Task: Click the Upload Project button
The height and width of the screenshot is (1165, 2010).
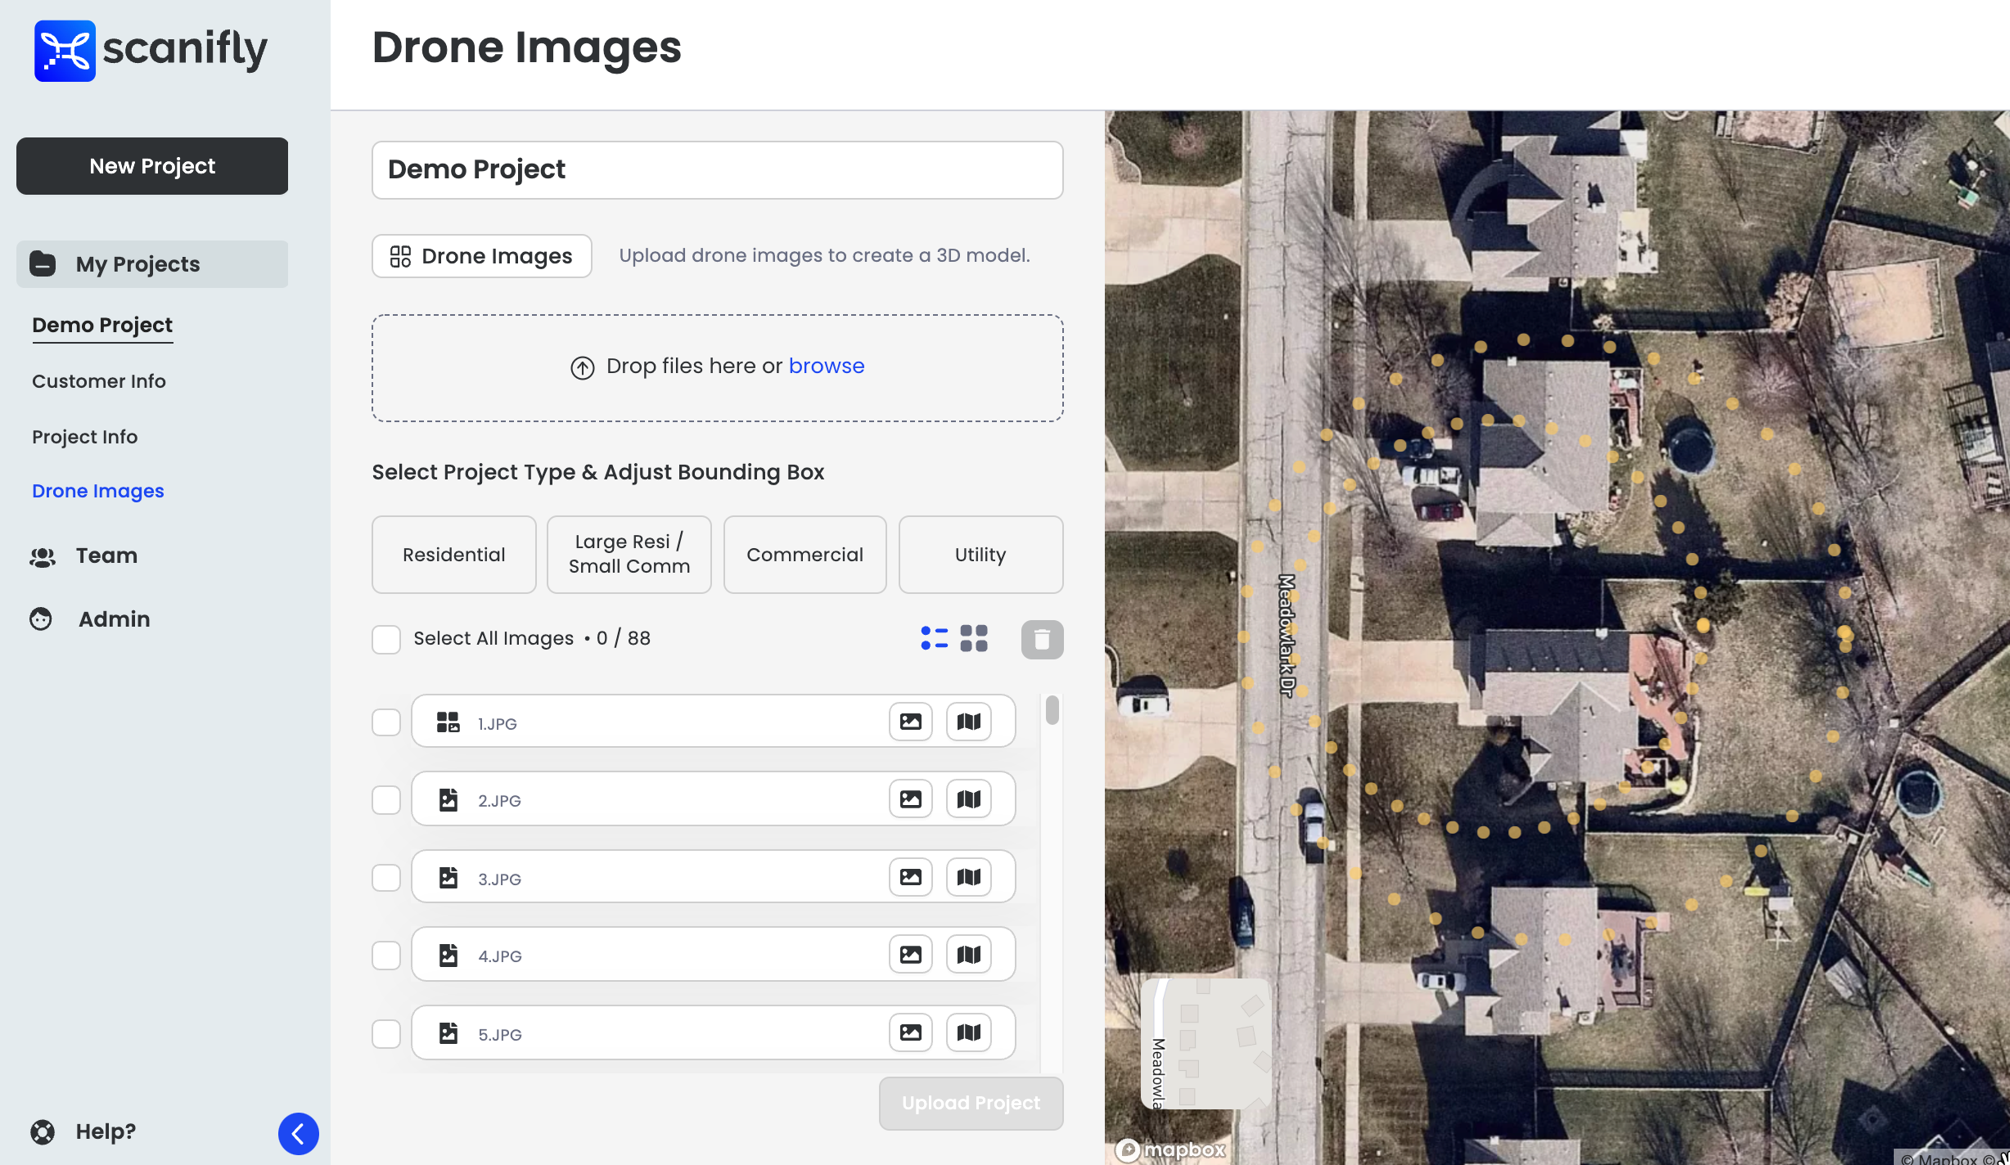Action: point(971,1104)
